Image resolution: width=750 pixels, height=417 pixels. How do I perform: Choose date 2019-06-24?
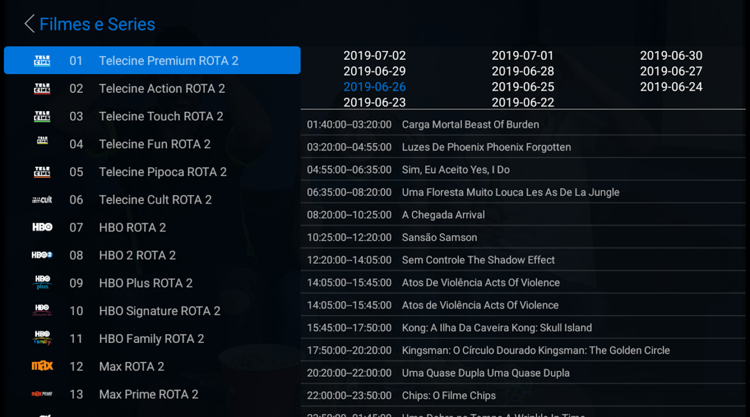coord(671,87)
